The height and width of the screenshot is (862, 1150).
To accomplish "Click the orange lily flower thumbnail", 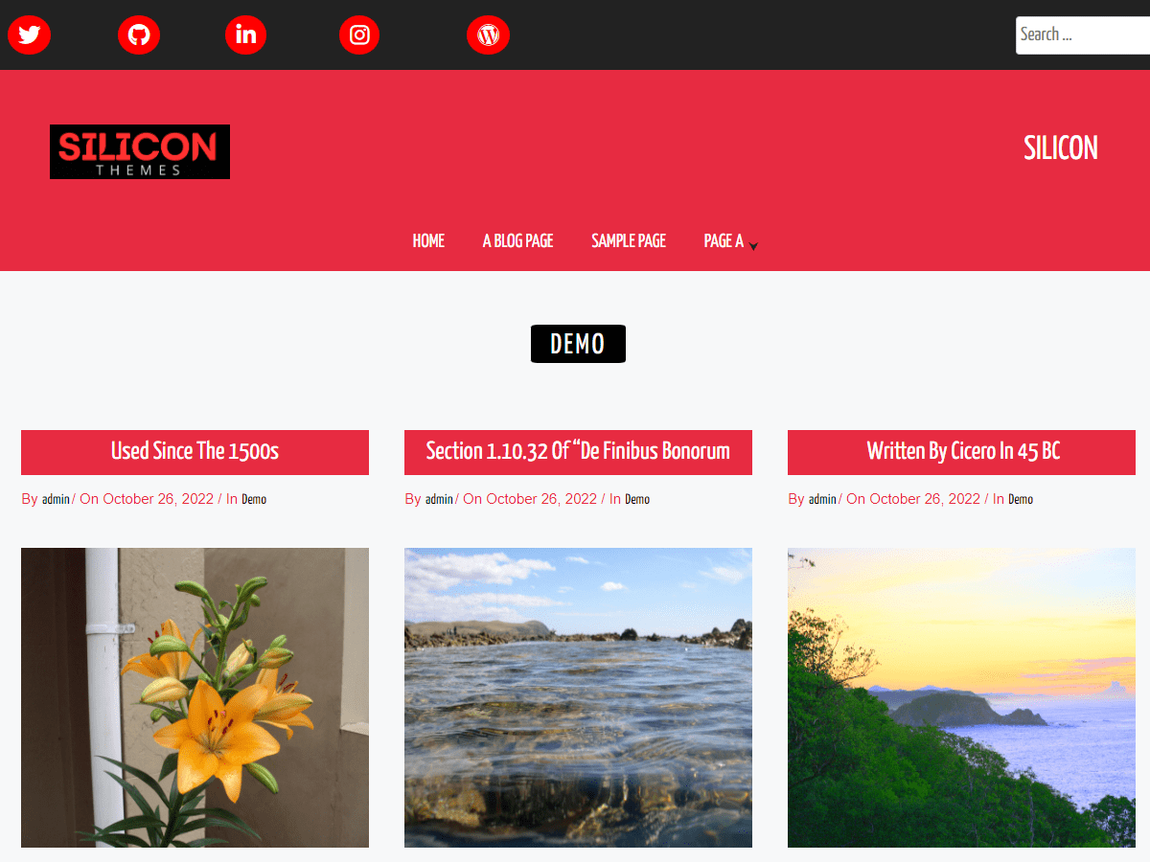I will (195, 697).
